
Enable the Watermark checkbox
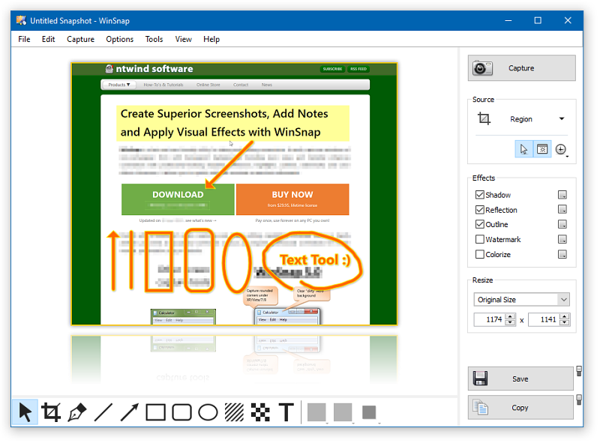pos(479,239)
